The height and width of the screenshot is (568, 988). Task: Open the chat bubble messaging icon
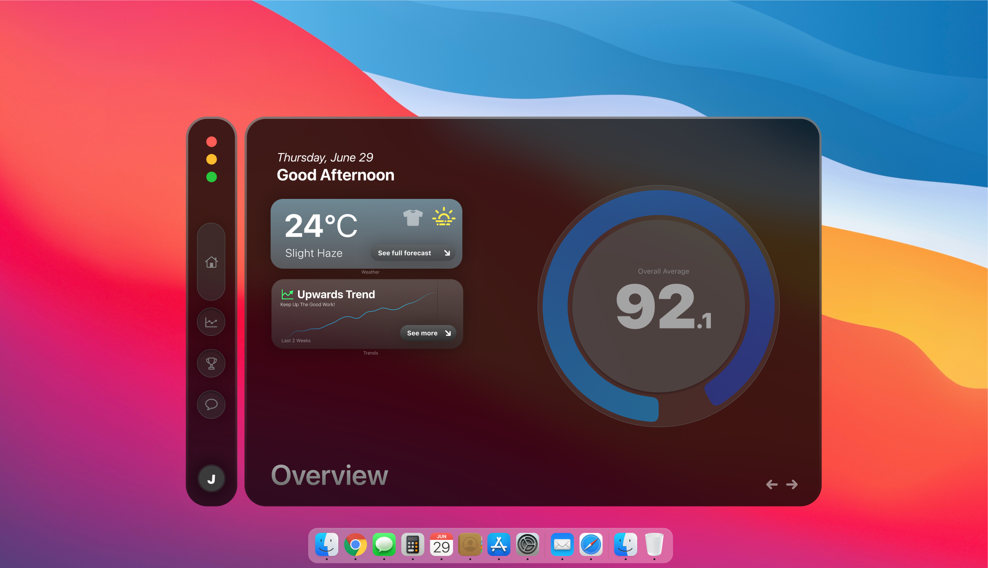[x=211, y=405]
